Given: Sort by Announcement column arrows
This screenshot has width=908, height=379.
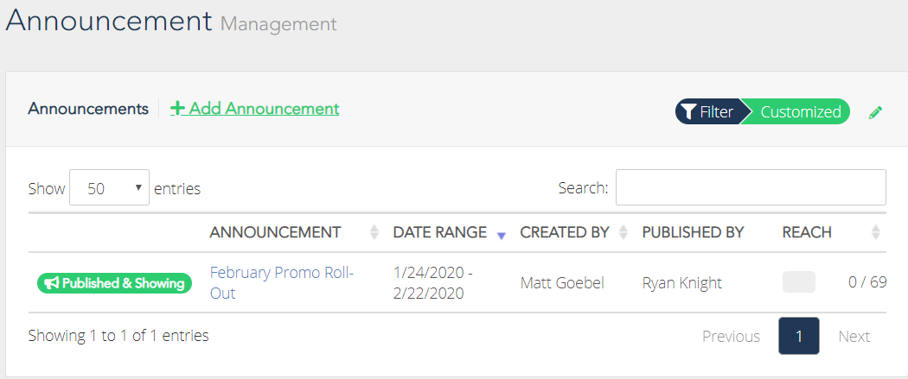Looking at the screenshot, I should pyautogui.click(x=374, y=232).
